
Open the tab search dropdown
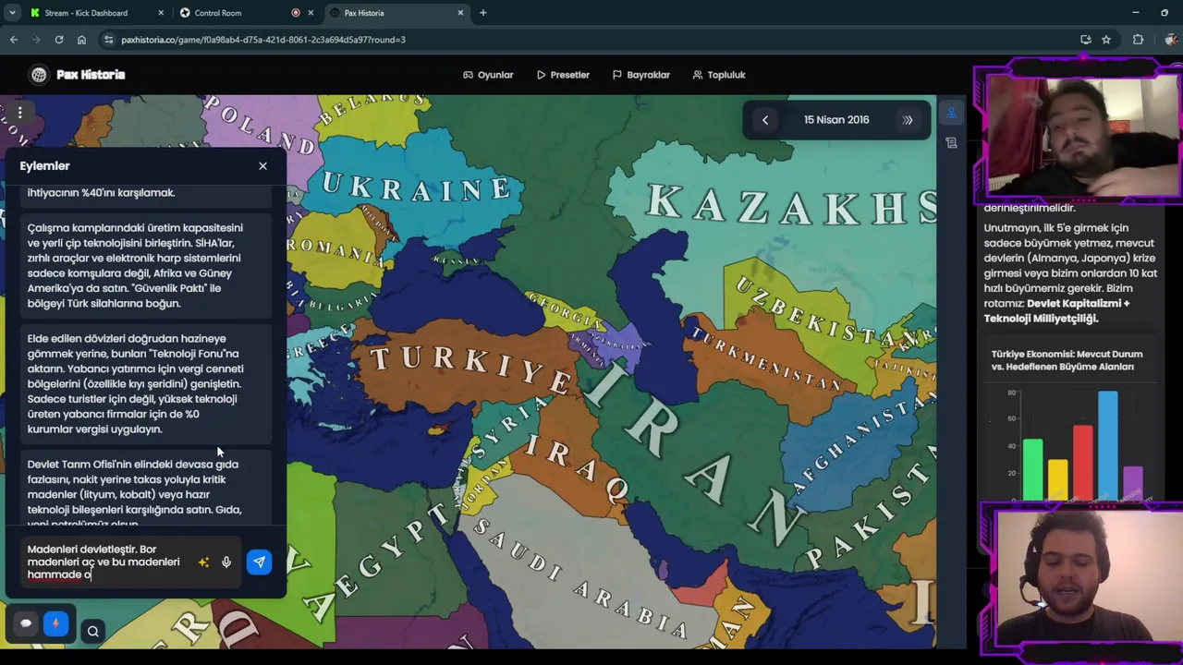pos(12,13)
